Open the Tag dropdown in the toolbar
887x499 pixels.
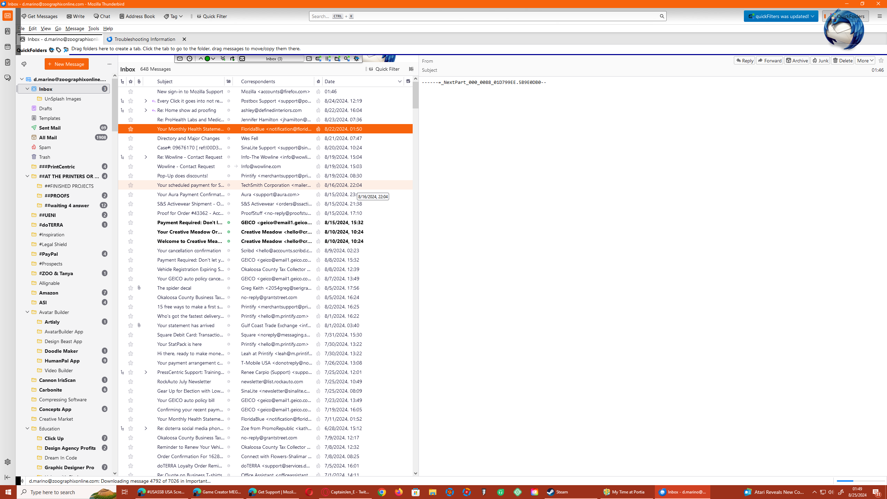[x=173, y=16]
